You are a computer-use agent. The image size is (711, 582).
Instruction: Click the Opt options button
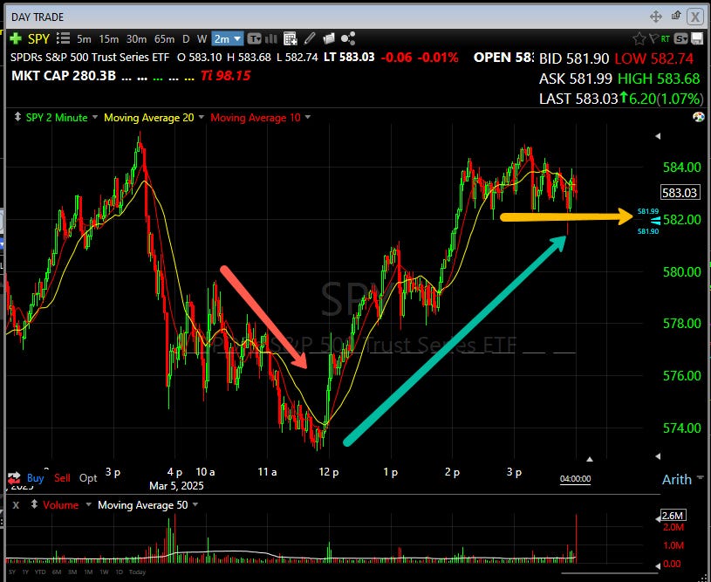click(88, 477)
